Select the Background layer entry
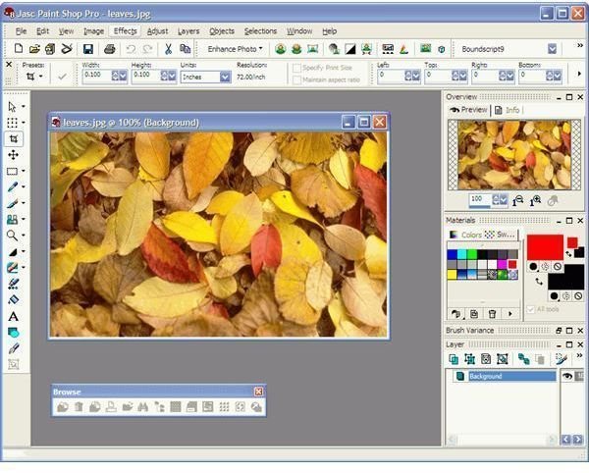 pos(506,377)
